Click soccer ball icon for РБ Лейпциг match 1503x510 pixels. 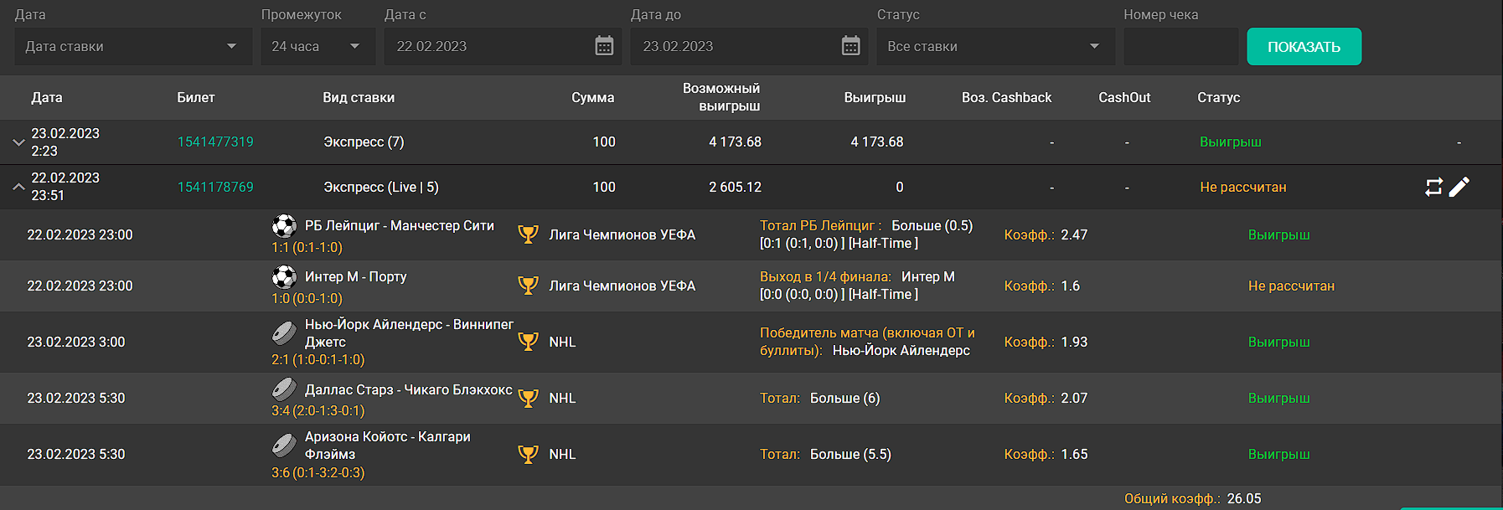click(x=284, y=226)
